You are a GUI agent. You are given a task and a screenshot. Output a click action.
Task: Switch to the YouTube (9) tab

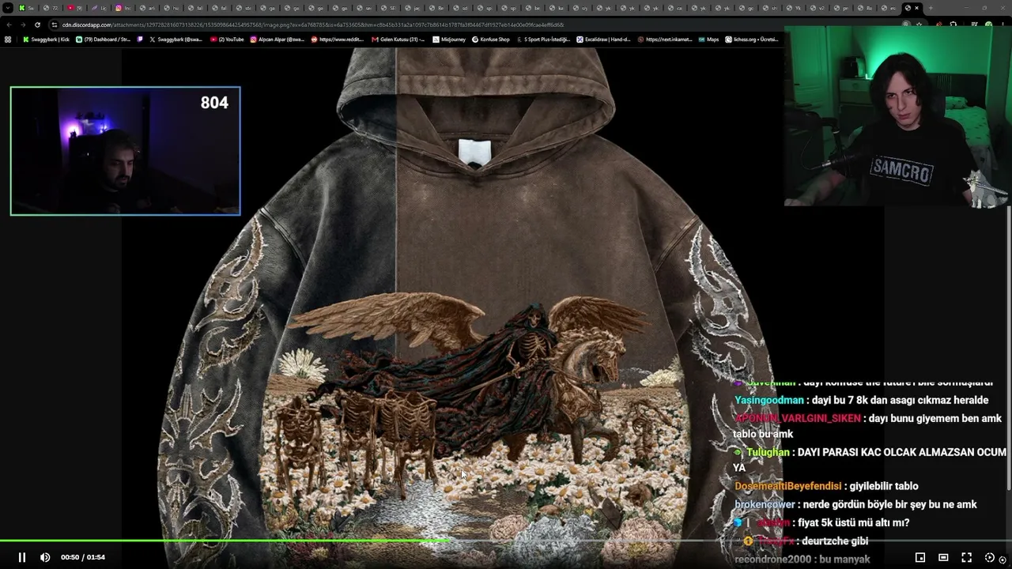[x=76, y=8]
